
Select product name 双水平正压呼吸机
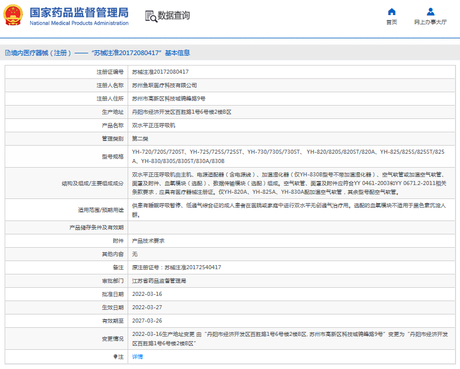[154, 125]
